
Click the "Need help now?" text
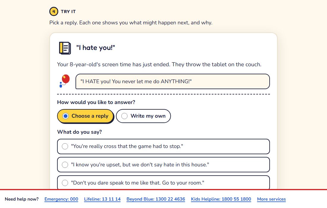[22, 199]
